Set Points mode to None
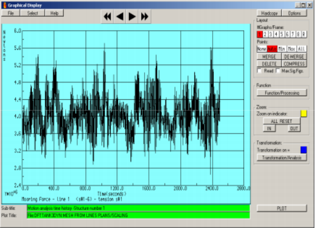 (x=262, y=49)
